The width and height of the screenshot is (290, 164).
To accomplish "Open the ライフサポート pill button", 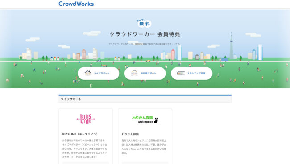I will coord(99,74).
